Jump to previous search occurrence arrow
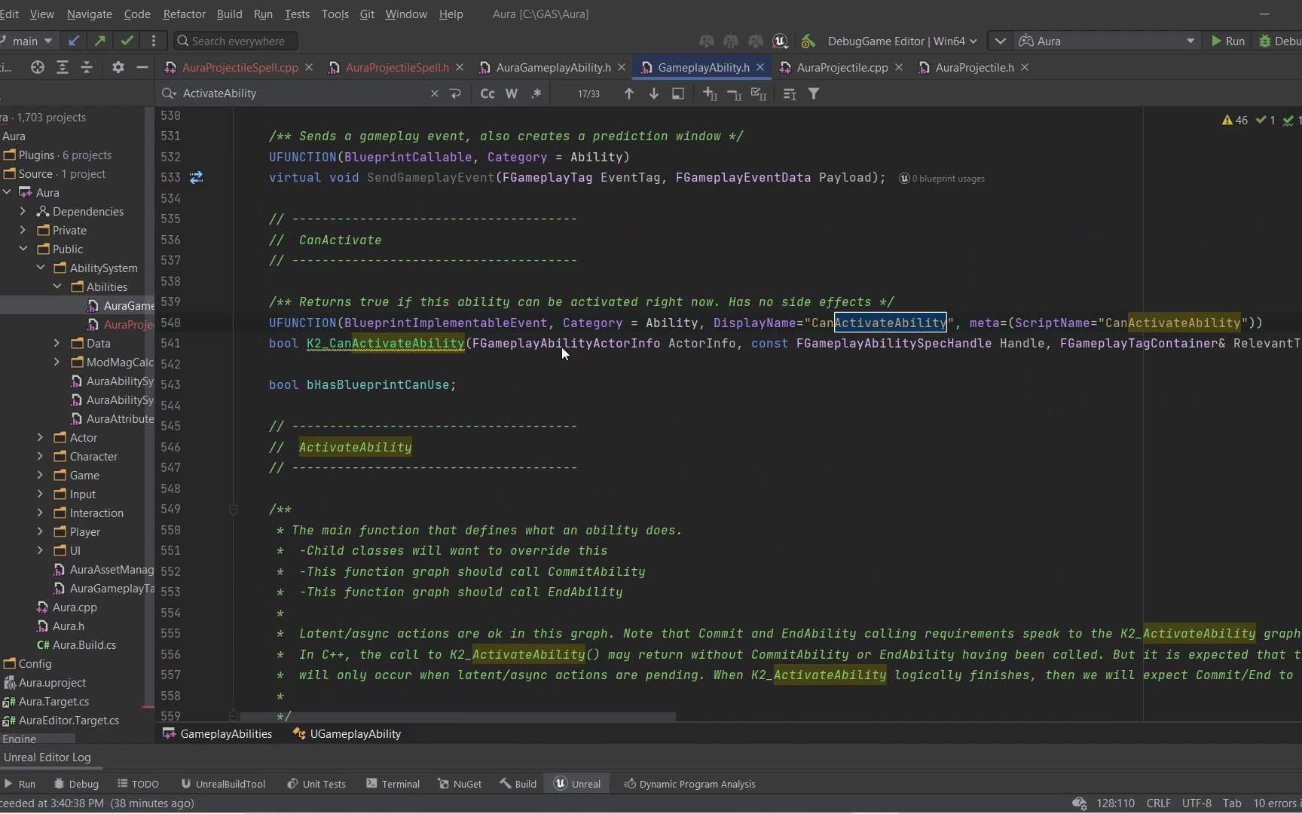The height and width of the screenshot is (814, 1302). click(x=628, y=93)
